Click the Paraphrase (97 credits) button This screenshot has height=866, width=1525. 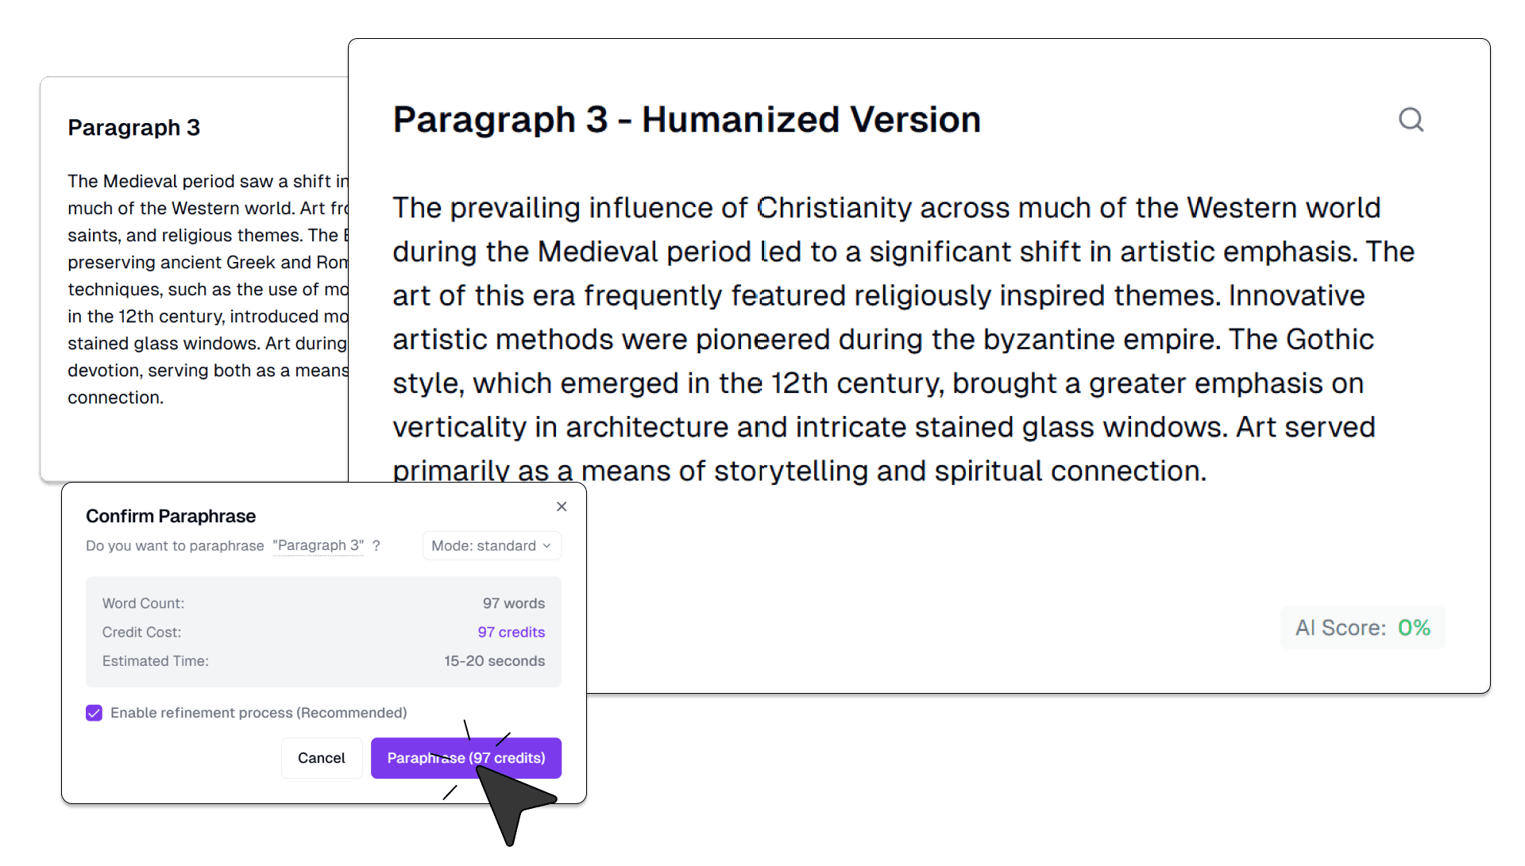466,758
